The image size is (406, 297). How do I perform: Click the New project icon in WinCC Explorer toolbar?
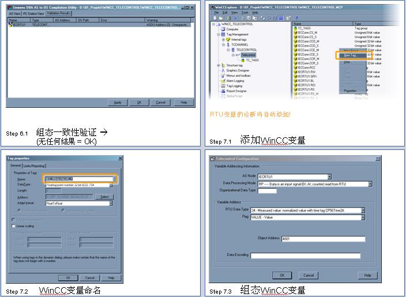click(x=215, y=18)
